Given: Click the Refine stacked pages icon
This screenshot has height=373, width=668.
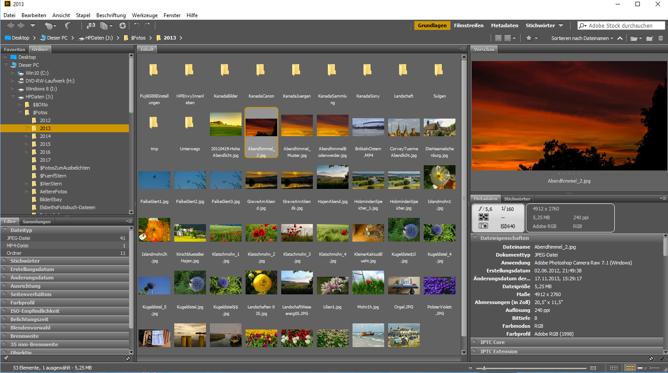Looking at the screenshot, I should (x=106, y=25).
